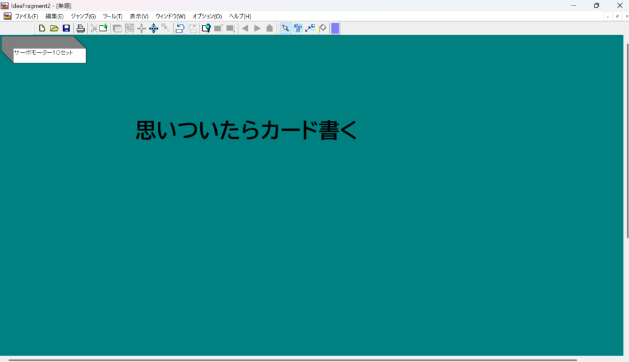The height and width of the screenshot is (362, 629).
Task: Click the printer icon
Action: pos(80,28)
